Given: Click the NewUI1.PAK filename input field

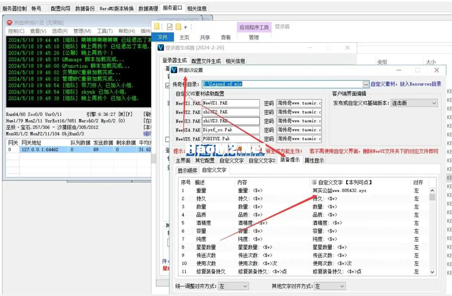Looking at the screenshot, I should 231,103.
